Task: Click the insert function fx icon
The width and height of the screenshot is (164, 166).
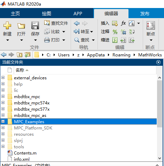Action: (x=123, y=23)
